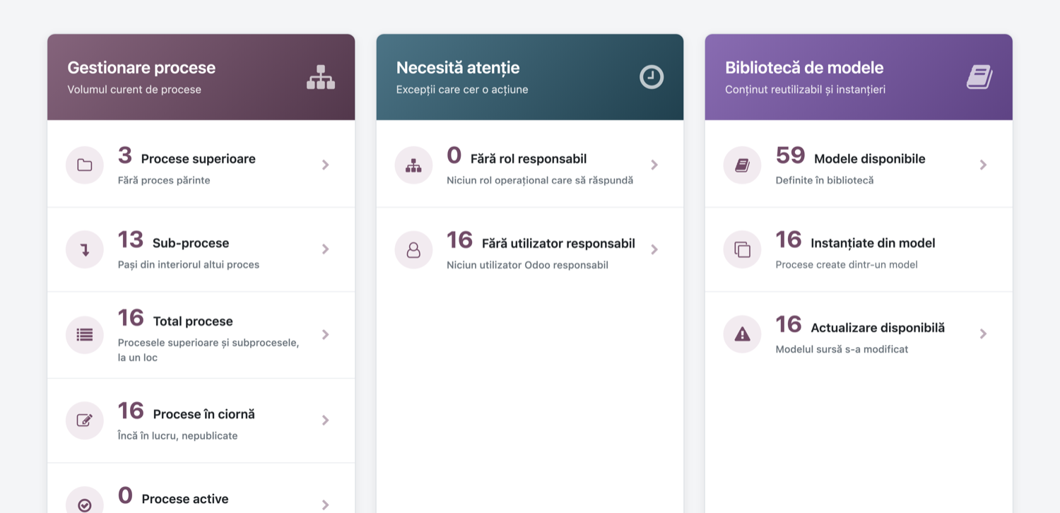This screenshot has width=1060, height=513.
Task: Click the Necesită atenție card title
Action: tap(458, 68)
